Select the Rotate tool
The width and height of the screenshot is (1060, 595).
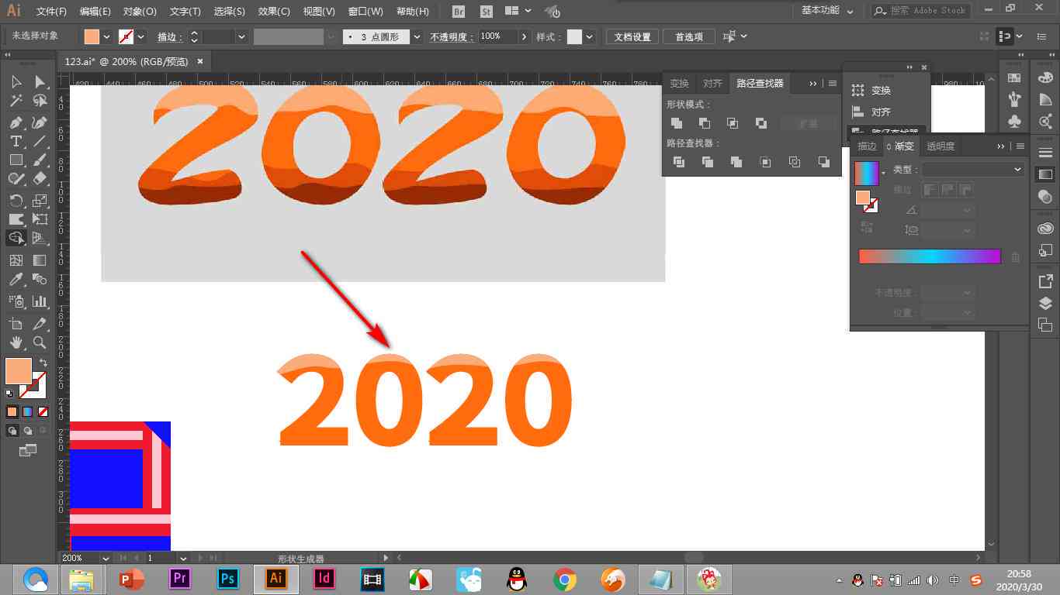pos(16,201)
